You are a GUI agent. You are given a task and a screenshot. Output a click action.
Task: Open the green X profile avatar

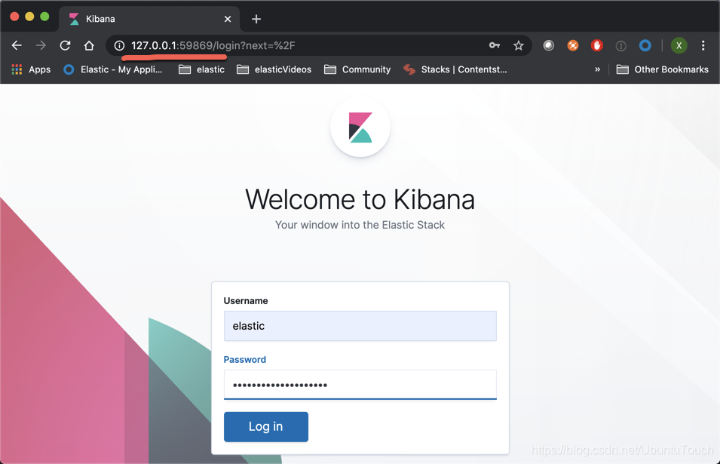(679, 45)
